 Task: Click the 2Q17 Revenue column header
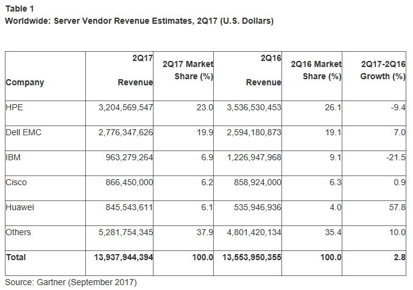click(134, 70)
